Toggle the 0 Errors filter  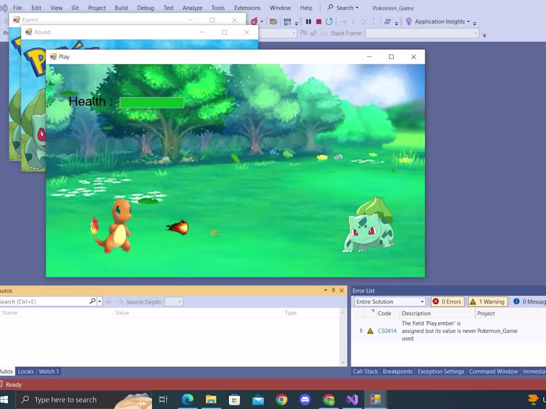447,301
